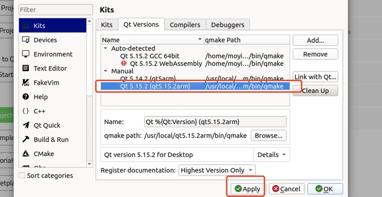Open the Qt Quick paper-plane icon

pyautogui.click(x=26, y=125)
